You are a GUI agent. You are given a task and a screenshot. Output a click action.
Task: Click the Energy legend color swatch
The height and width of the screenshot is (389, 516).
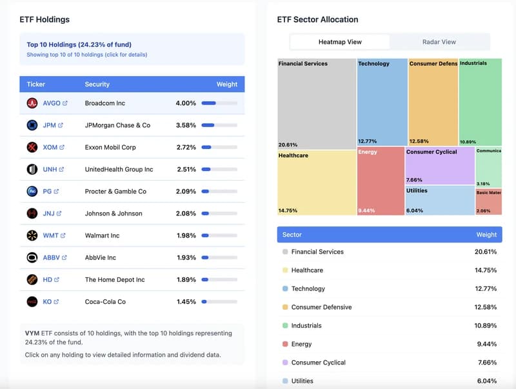tap(285, 344)
